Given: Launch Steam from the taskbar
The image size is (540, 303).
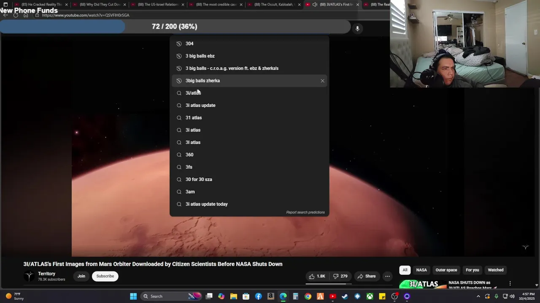Looking at the screenshot, I should [345, 296].
